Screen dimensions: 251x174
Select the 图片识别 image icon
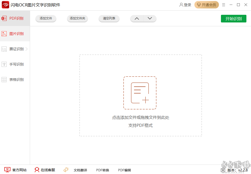coord(4,34)
